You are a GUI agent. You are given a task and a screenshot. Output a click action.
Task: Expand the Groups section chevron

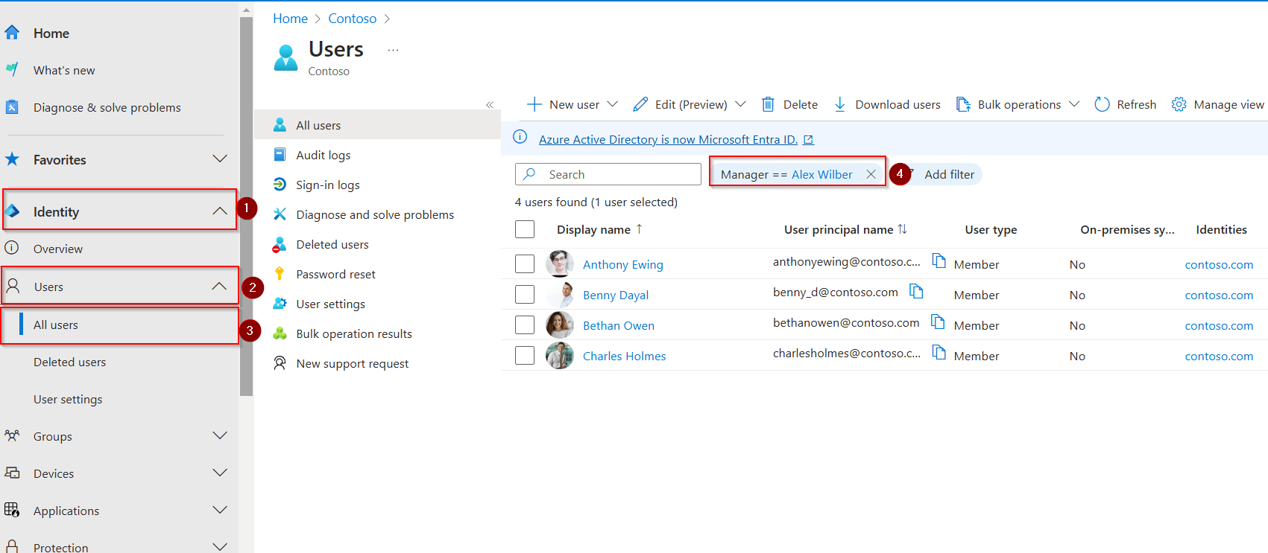(x=220, y=435)
